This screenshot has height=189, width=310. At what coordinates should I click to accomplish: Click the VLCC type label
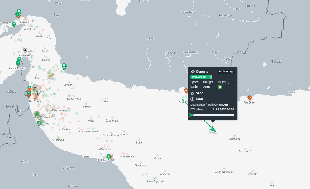(x=200, y=93)
